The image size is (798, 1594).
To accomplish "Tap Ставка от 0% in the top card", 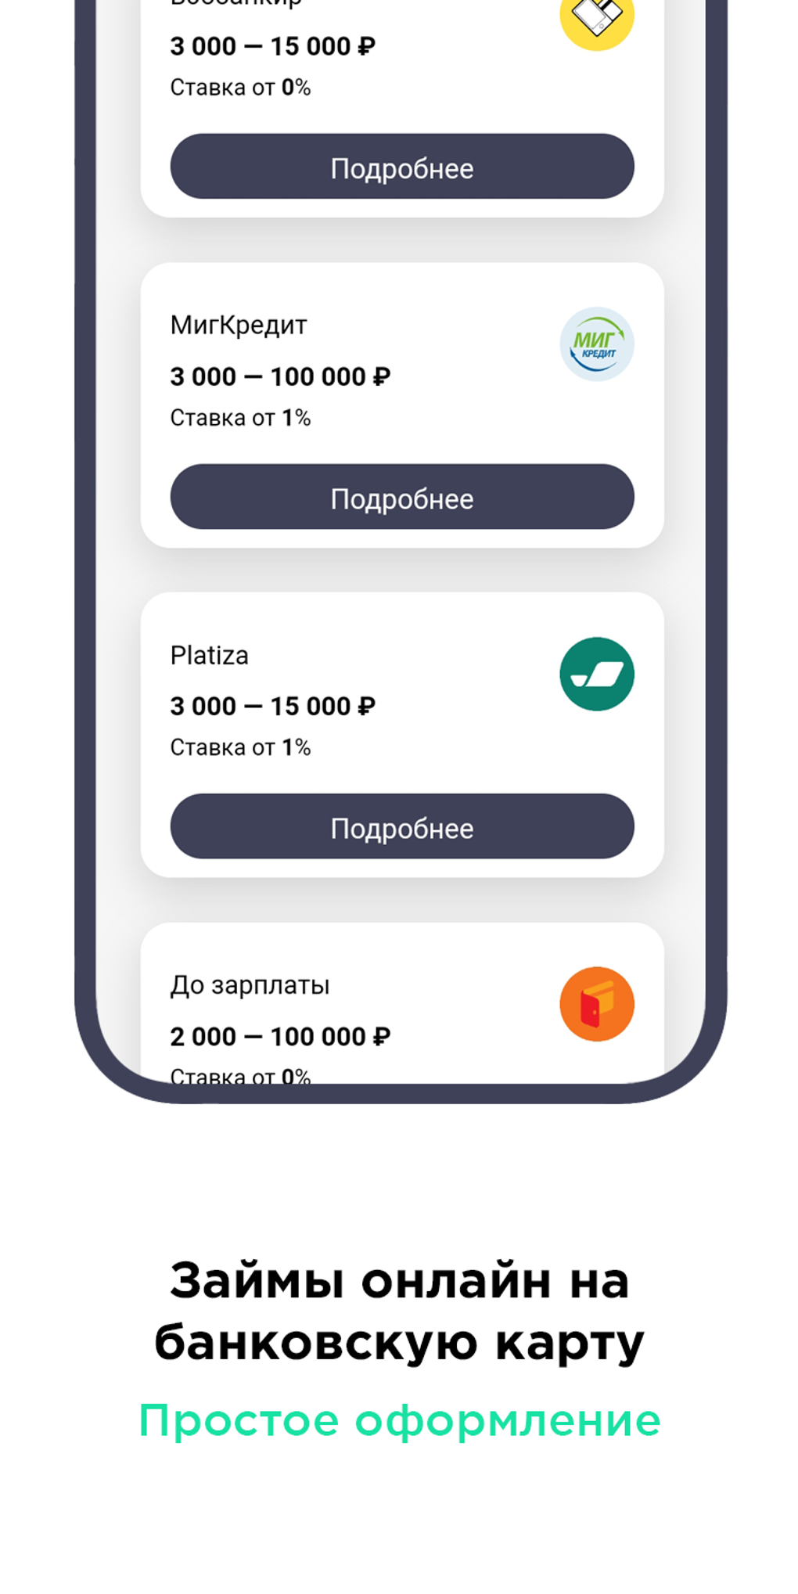I will point(240,88).
